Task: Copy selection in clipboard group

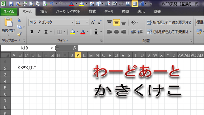Action: coord(19,27)
